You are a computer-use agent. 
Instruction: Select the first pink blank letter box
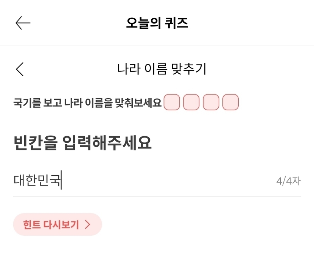click(x=172, y=102)
